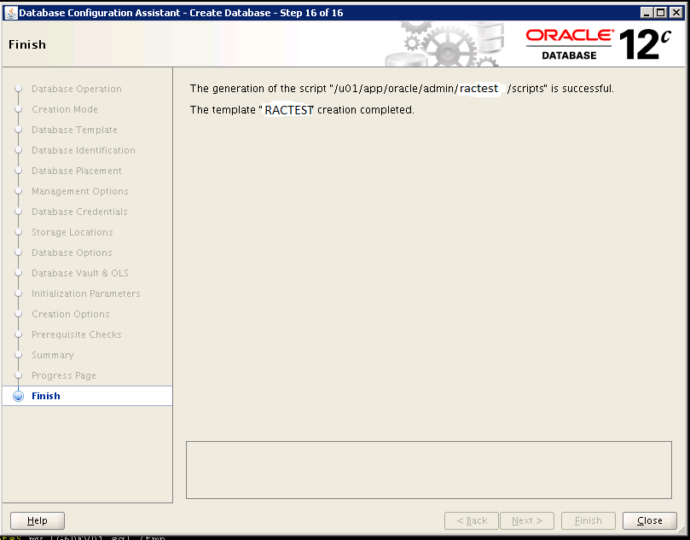Screen dimensions: 690x540
Task: Click the Finish step bullet icon
Action: [x=18, y=396]
